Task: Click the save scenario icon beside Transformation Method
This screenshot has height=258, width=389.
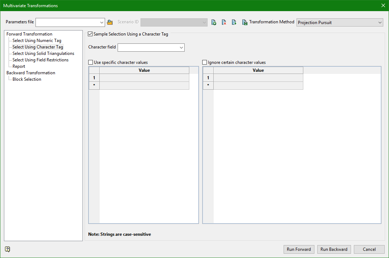Action: click(x=245, y=22)
